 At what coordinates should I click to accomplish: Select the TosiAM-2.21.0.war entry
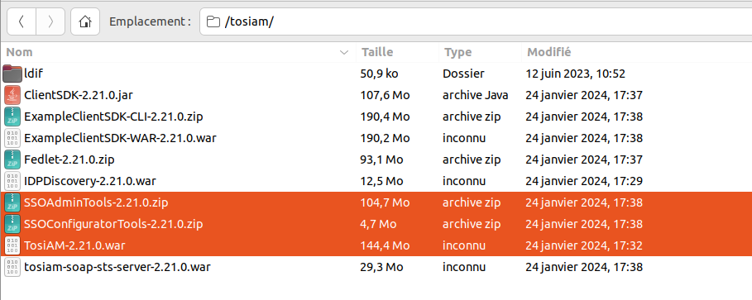click(x=376, y=245)
